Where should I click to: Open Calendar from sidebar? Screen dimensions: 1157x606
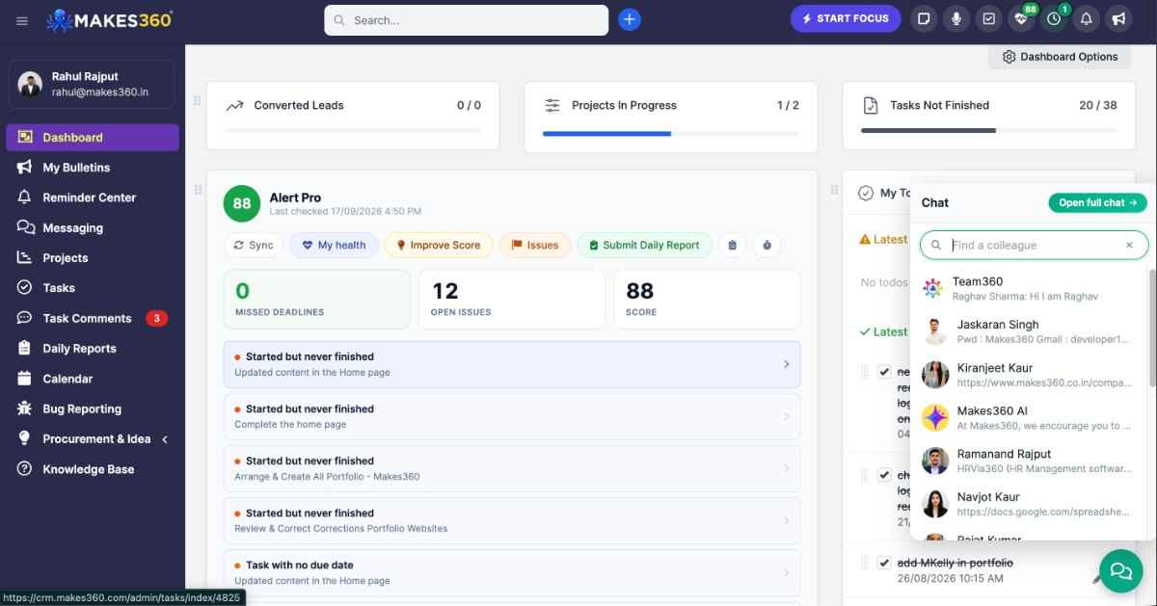click(93, 379)
